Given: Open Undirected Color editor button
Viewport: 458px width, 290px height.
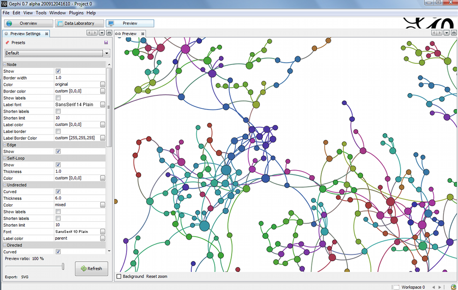Looking at the screenshot, I should [x=103, y=205].
